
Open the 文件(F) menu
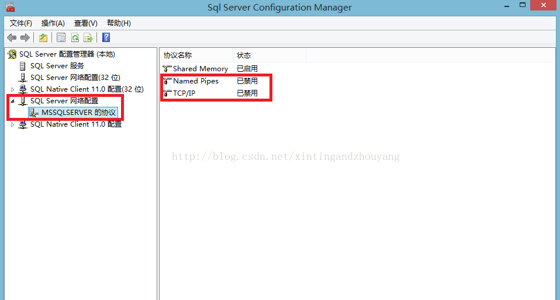[20, 23]
